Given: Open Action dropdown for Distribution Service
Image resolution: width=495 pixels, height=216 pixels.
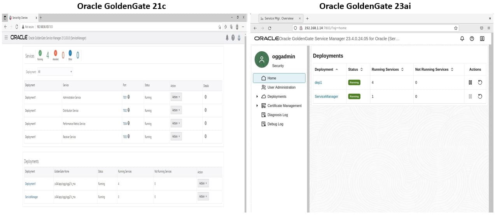Looking at the screenshot, I should 176,110.
